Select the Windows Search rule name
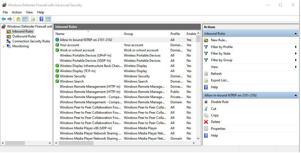Image resolution: width=301 pixels, height=153 pixels. click(x=72, y=81)
